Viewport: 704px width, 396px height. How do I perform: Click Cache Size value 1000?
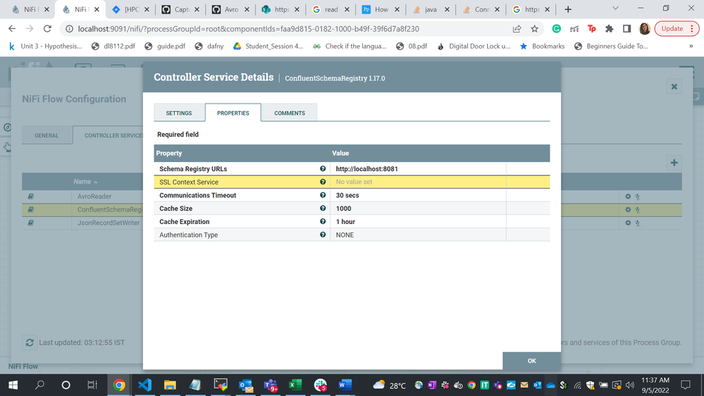(x=418, y=209)
